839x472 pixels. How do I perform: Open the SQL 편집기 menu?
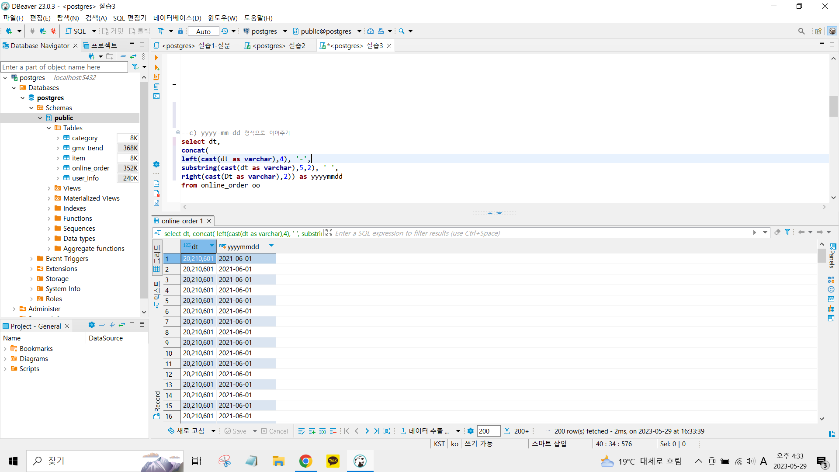(x=129, y=18)
